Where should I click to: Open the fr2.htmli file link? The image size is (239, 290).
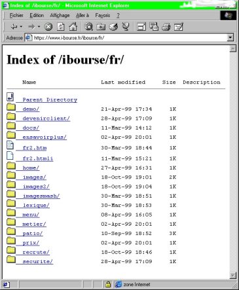point(38,158)
